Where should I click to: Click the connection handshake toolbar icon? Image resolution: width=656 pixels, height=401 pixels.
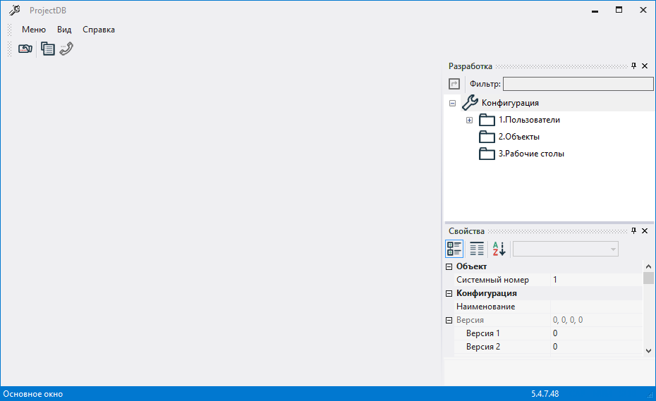click(x=25, y=49)
